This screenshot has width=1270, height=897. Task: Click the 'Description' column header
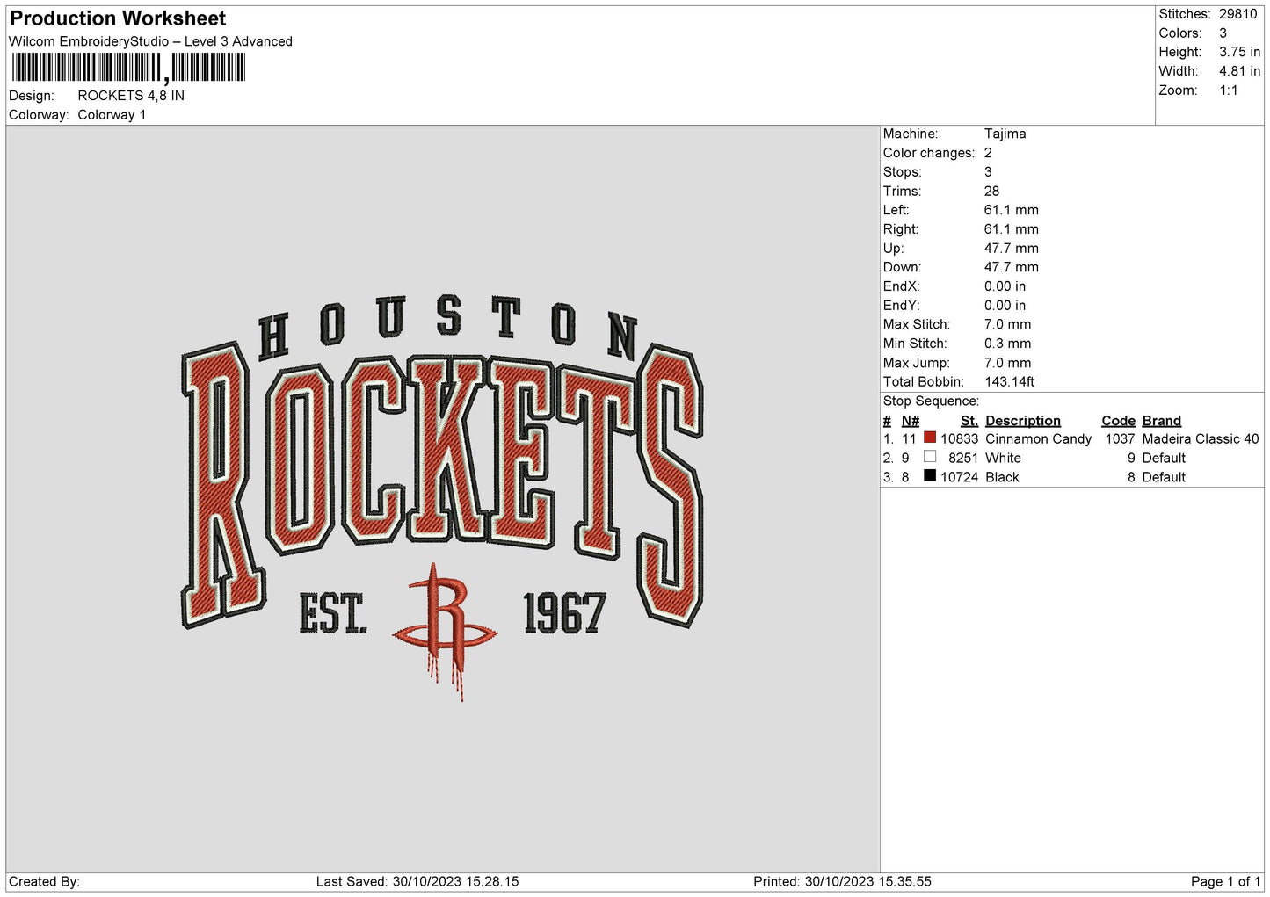pos(1023,421)
